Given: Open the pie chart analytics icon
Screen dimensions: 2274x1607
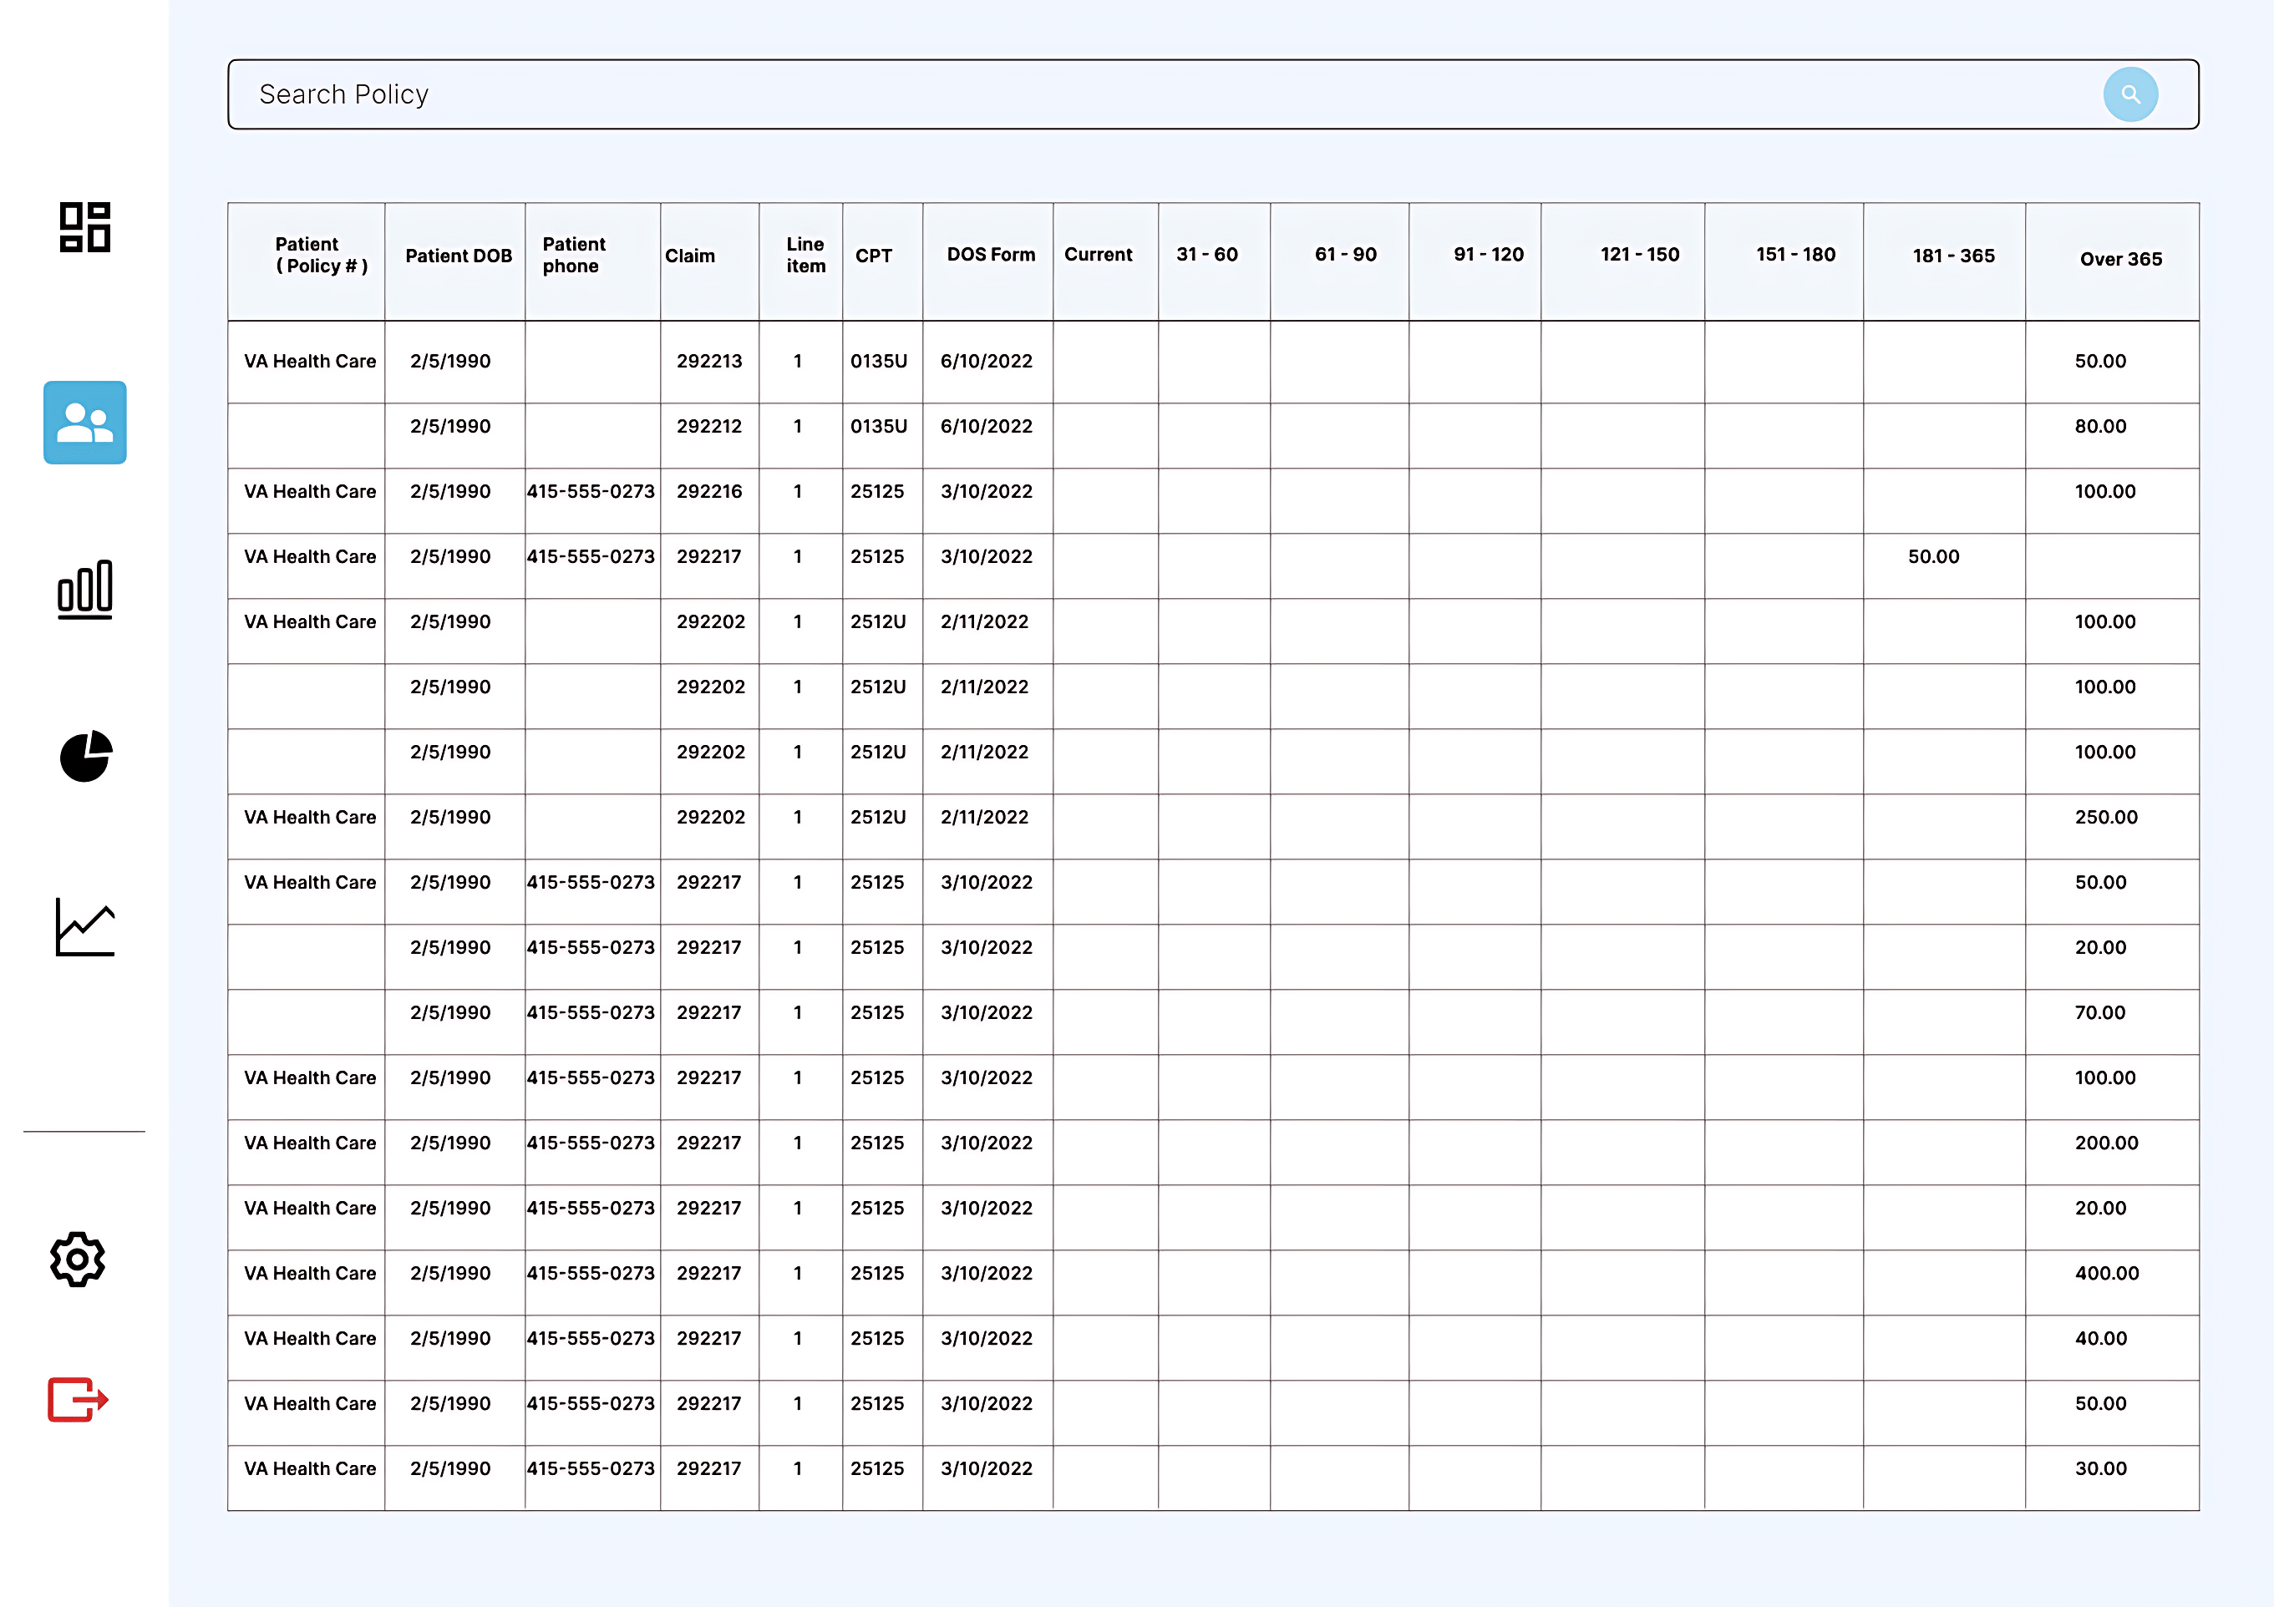Looking at the screenshot, I should coord(86,757).
